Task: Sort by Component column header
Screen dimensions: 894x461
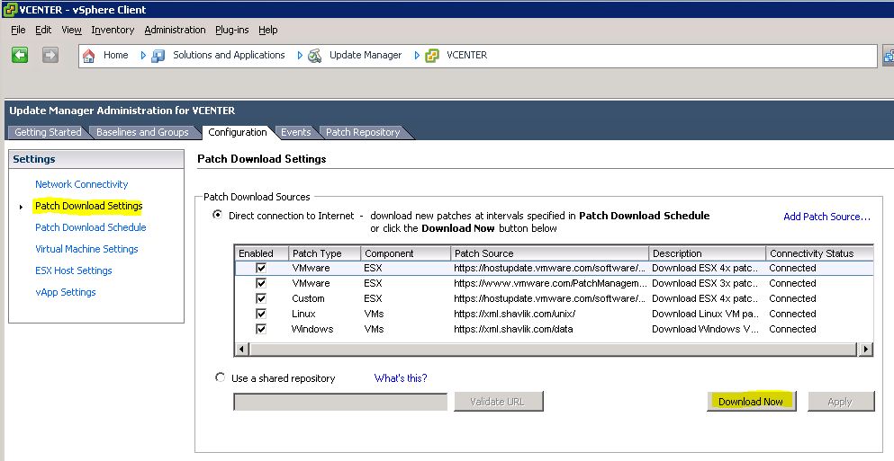Action: point(405,253)
